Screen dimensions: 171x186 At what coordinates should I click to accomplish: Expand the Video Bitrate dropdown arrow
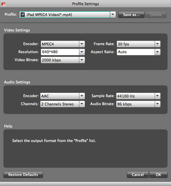82,60
